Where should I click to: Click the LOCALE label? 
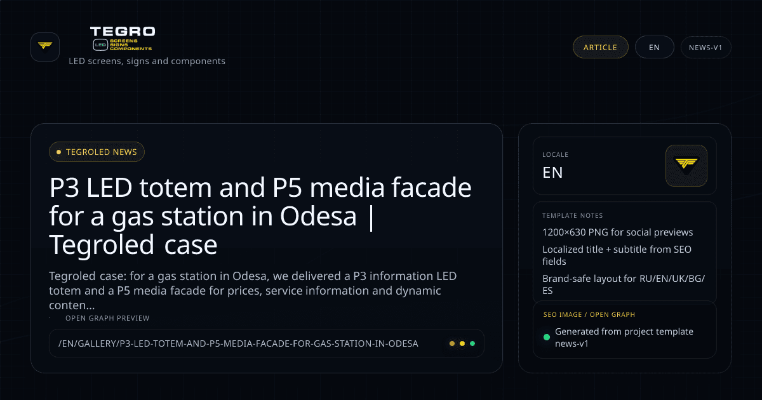(x=556, y=154)
